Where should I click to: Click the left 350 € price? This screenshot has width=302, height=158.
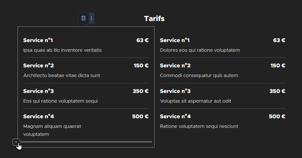(x=140, y=91)
